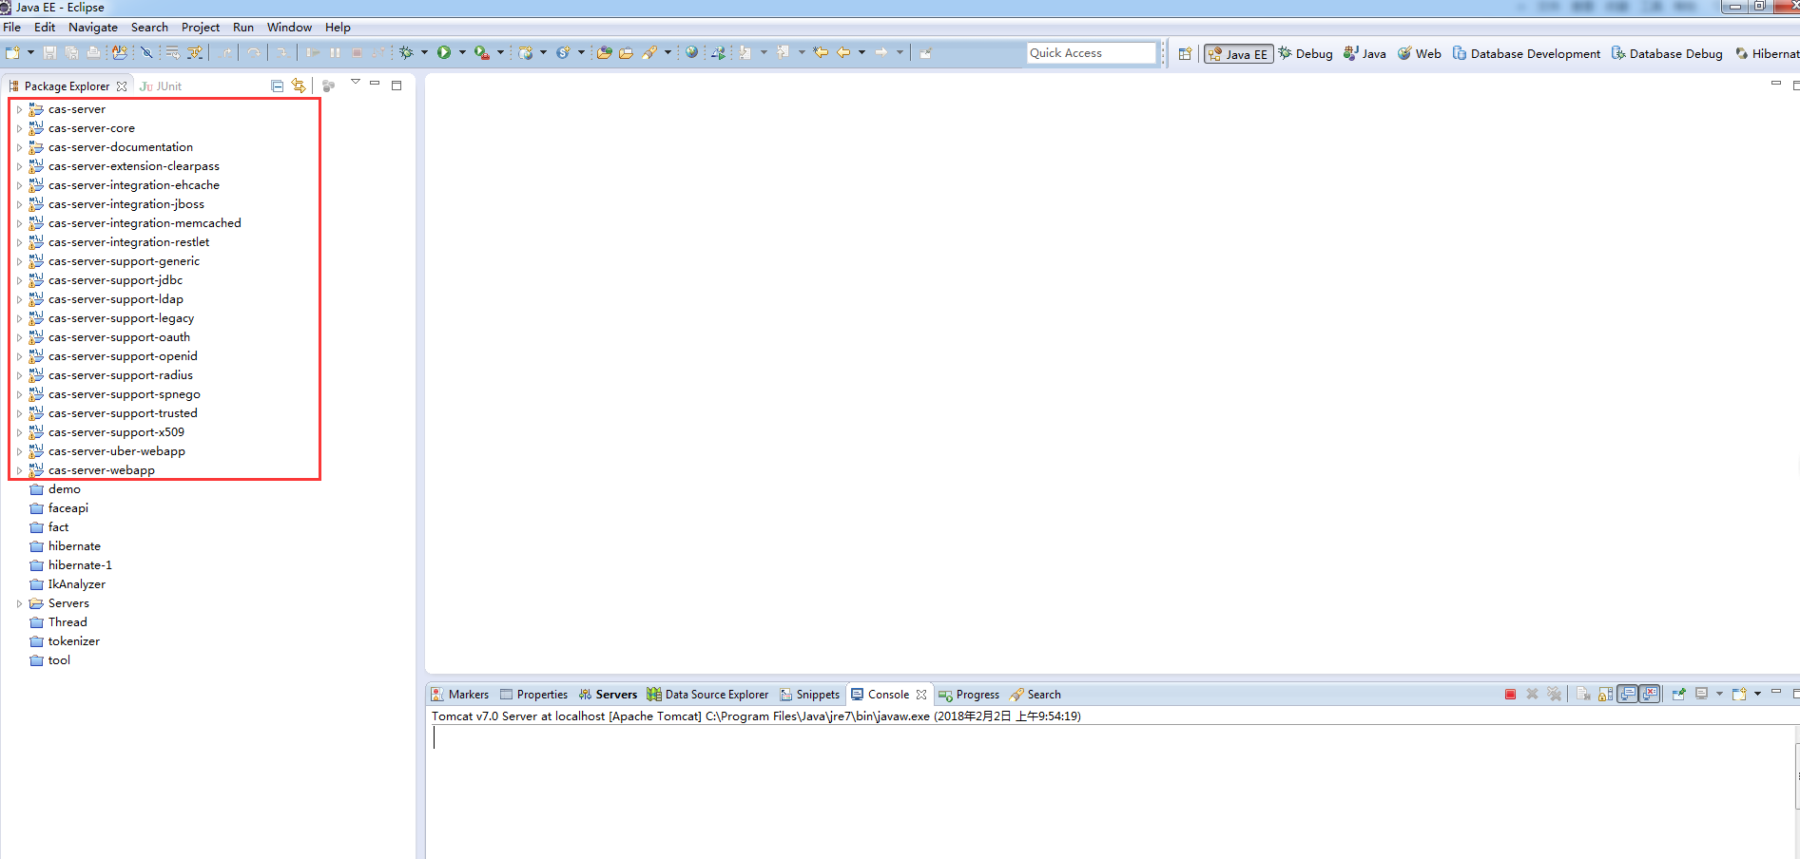Maximize the Package Explorer view
Screen dimensions: 1800x859
pyautogui.click(x=397, y=86)
